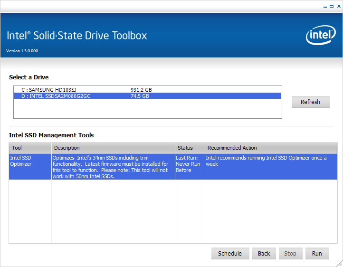The image size is (343, 267).
Task: Click the Intel logo in header
Action: tap(321, 35)
